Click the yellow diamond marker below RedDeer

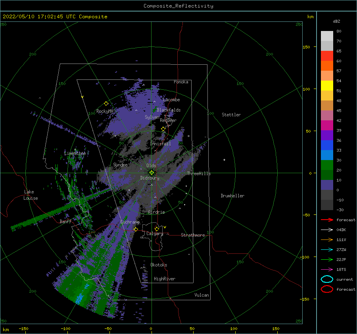coord(163,129)
